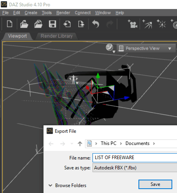Click the Save button
Viewport: 177px width, 193px height.
(x=155, y=184)
